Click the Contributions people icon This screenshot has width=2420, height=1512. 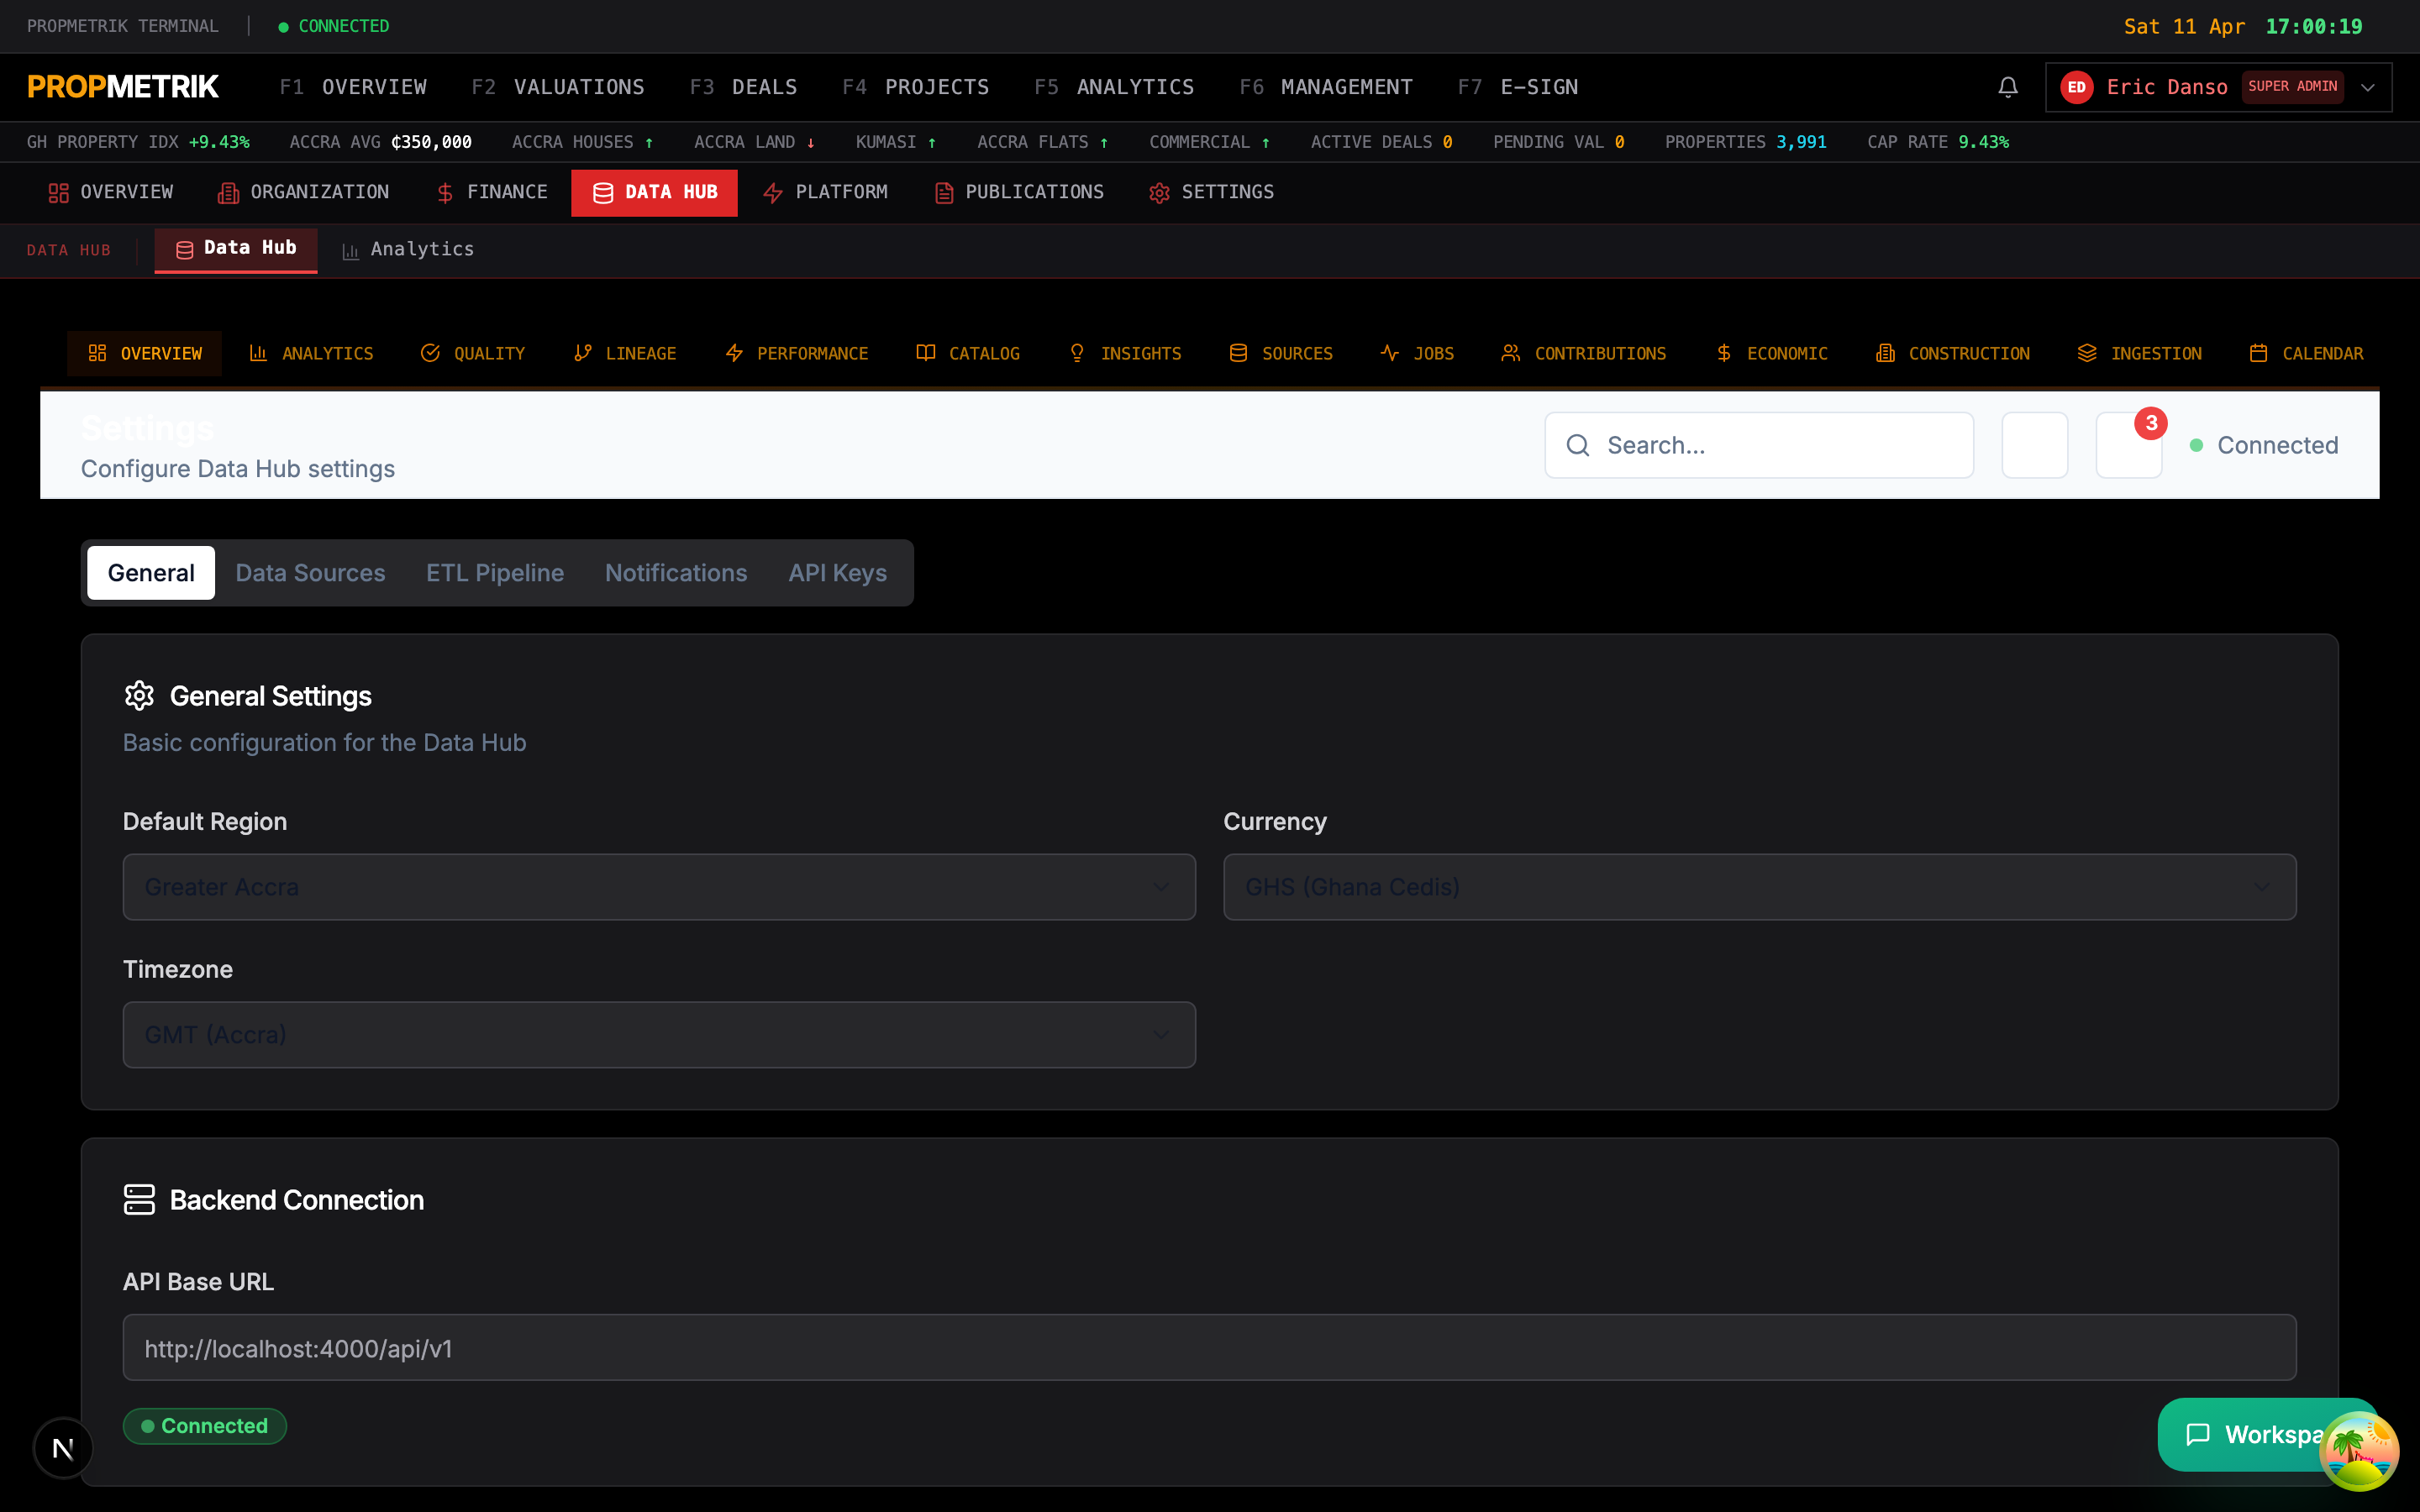coord(1511,353)
